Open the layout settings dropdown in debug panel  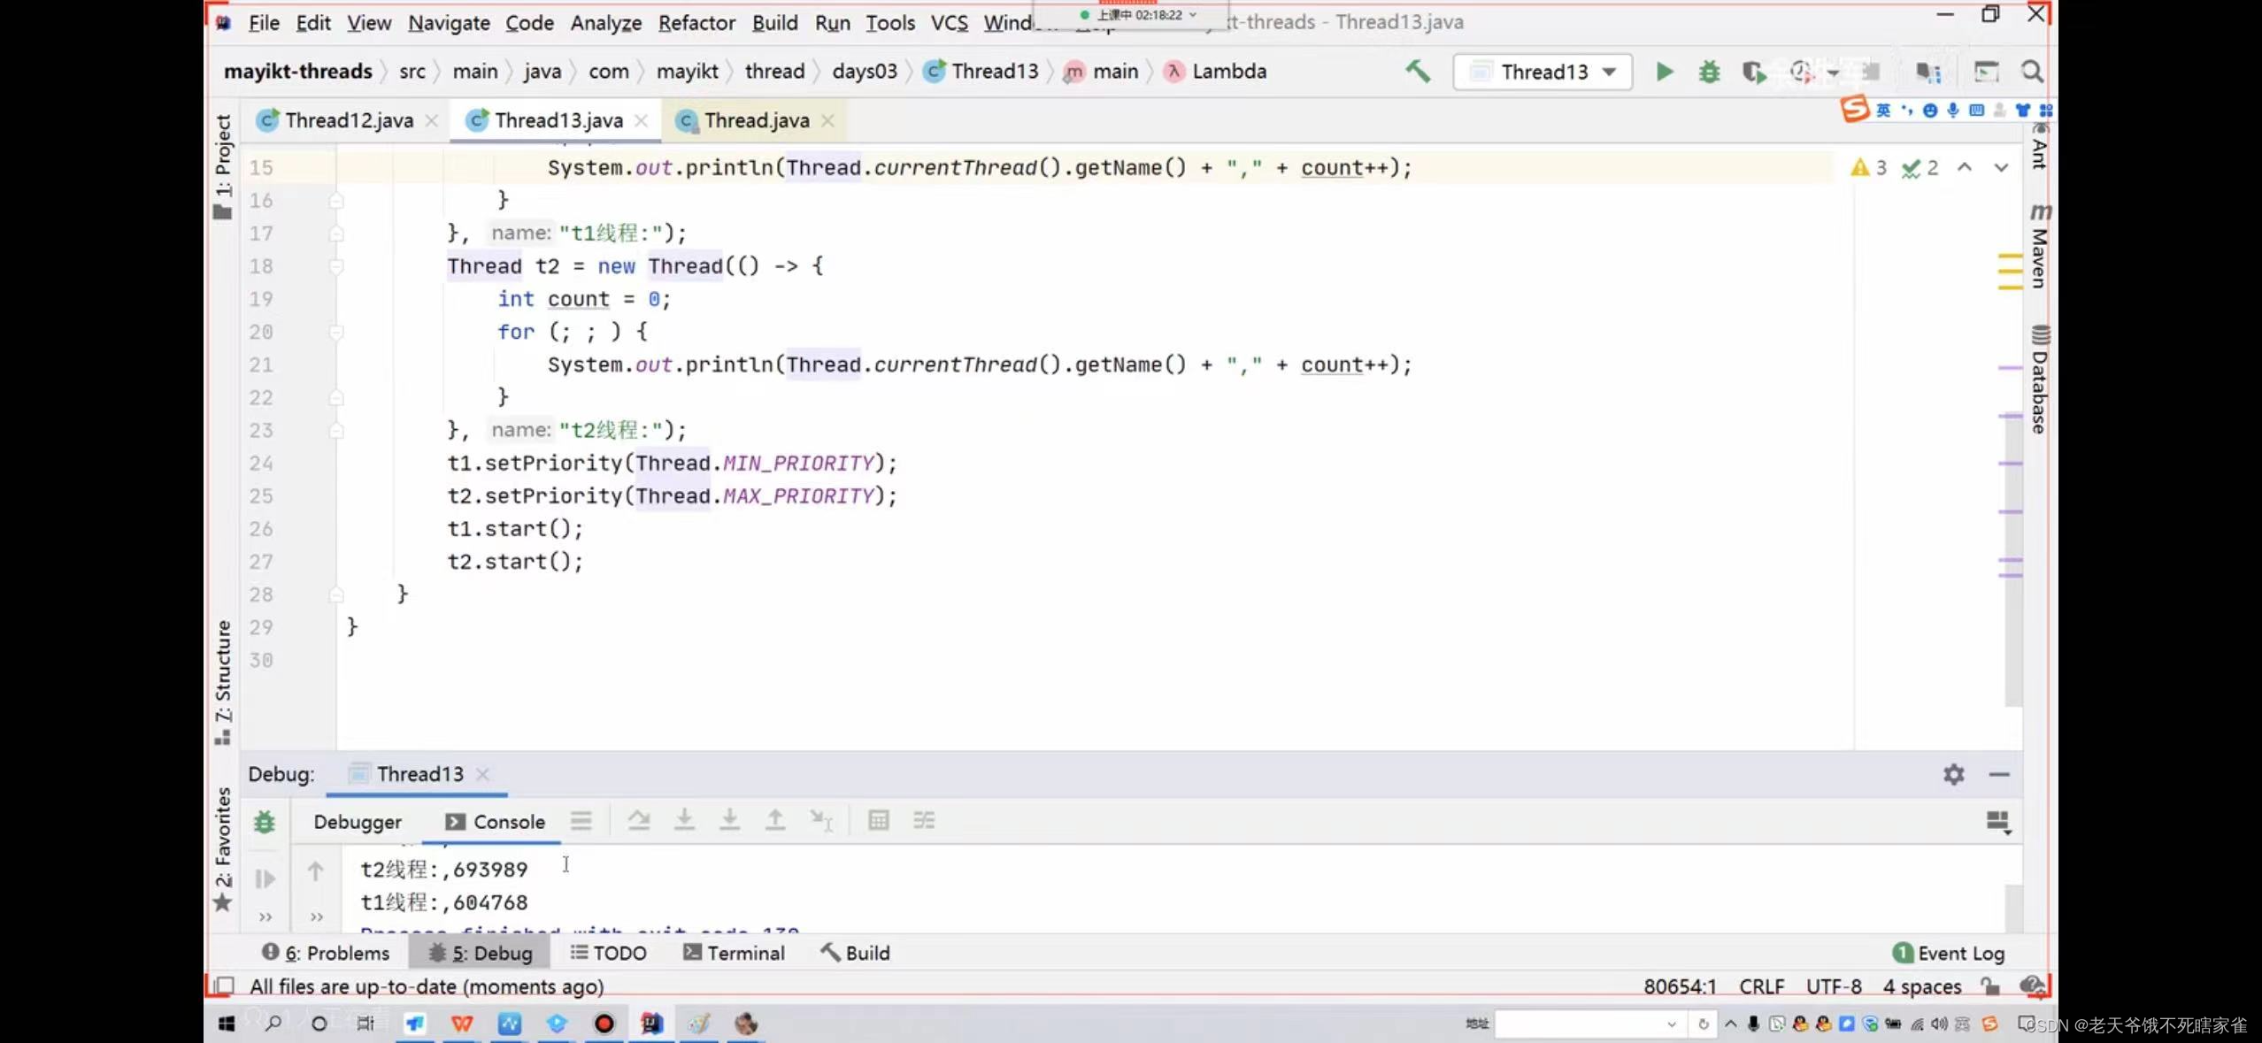(1997, 822)
